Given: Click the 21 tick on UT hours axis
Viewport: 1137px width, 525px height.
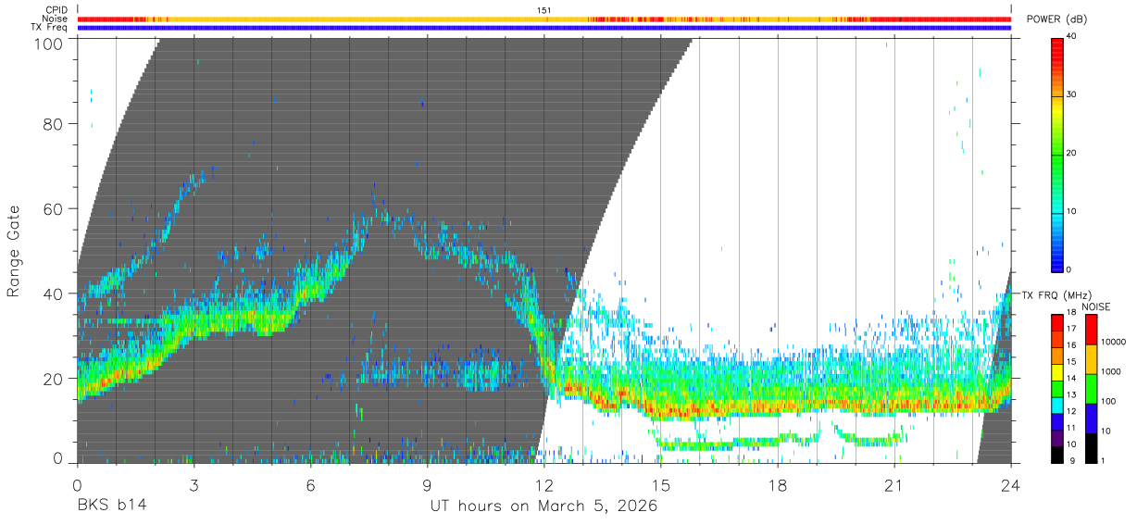Looking at the screenshot, I should (x=894, y=485).
